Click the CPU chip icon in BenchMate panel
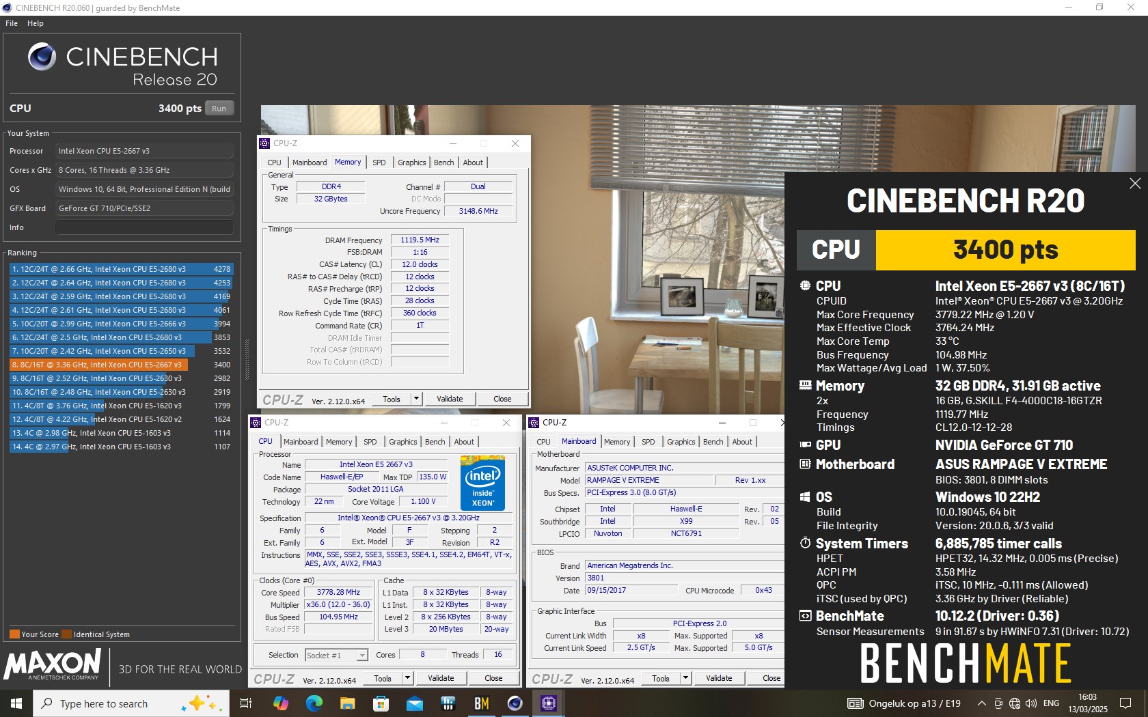This screenshot has width=1148, height=717. coord(806,285)
